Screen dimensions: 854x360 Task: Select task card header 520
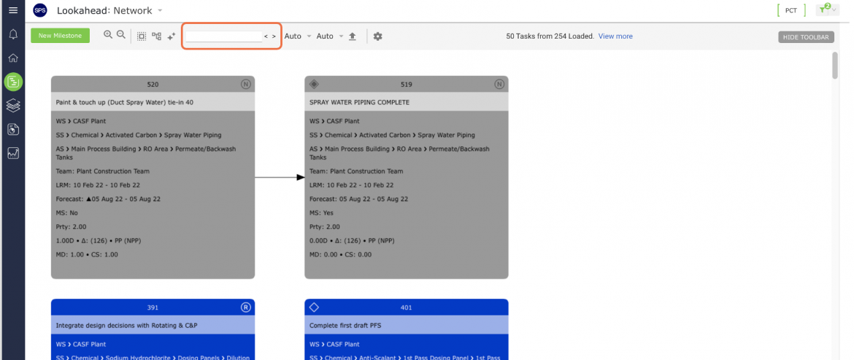(153, 85)
